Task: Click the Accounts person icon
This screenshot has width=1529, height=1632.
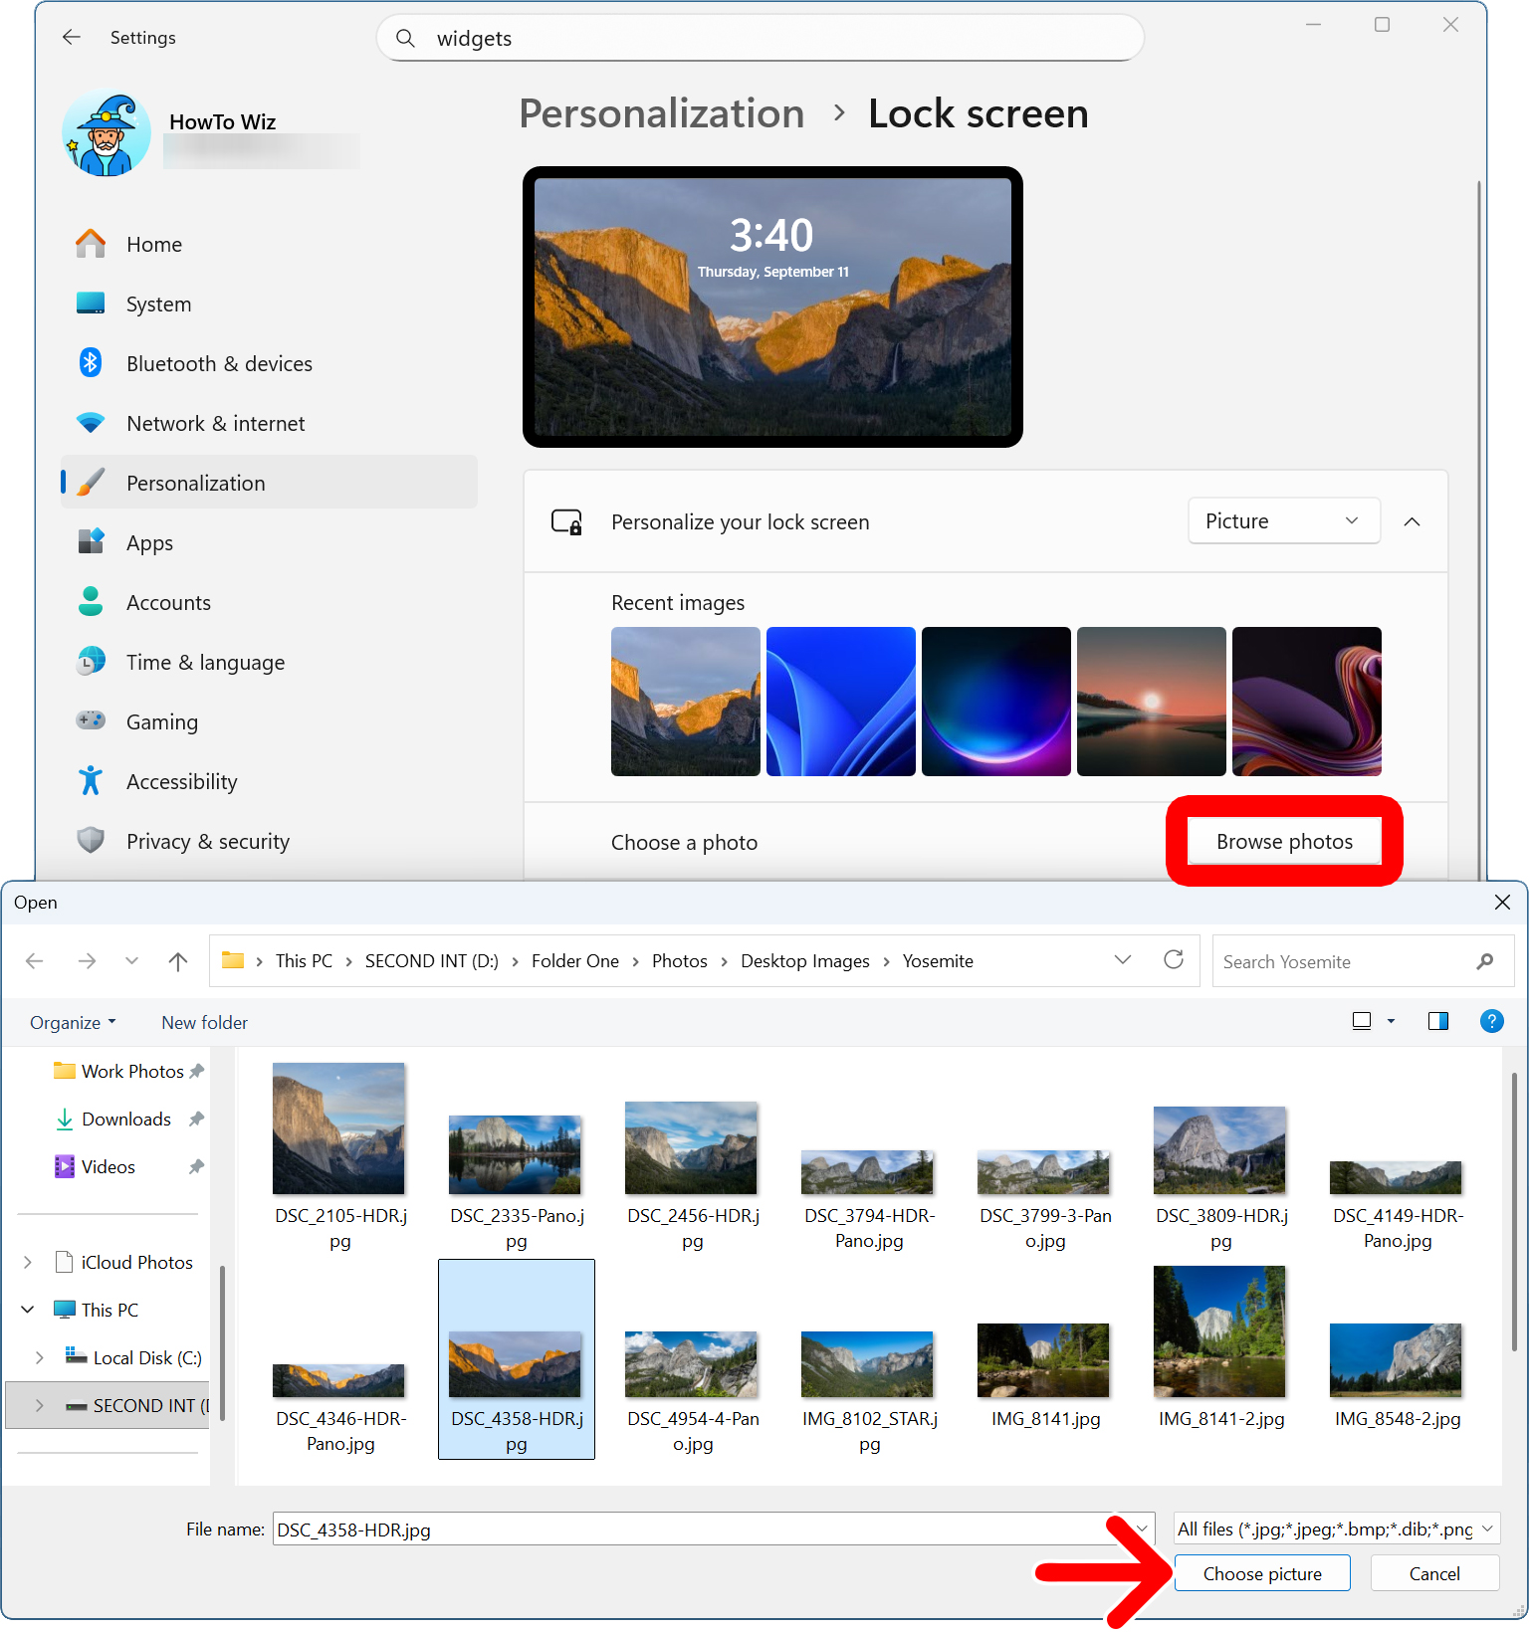Action: (91, 601)
